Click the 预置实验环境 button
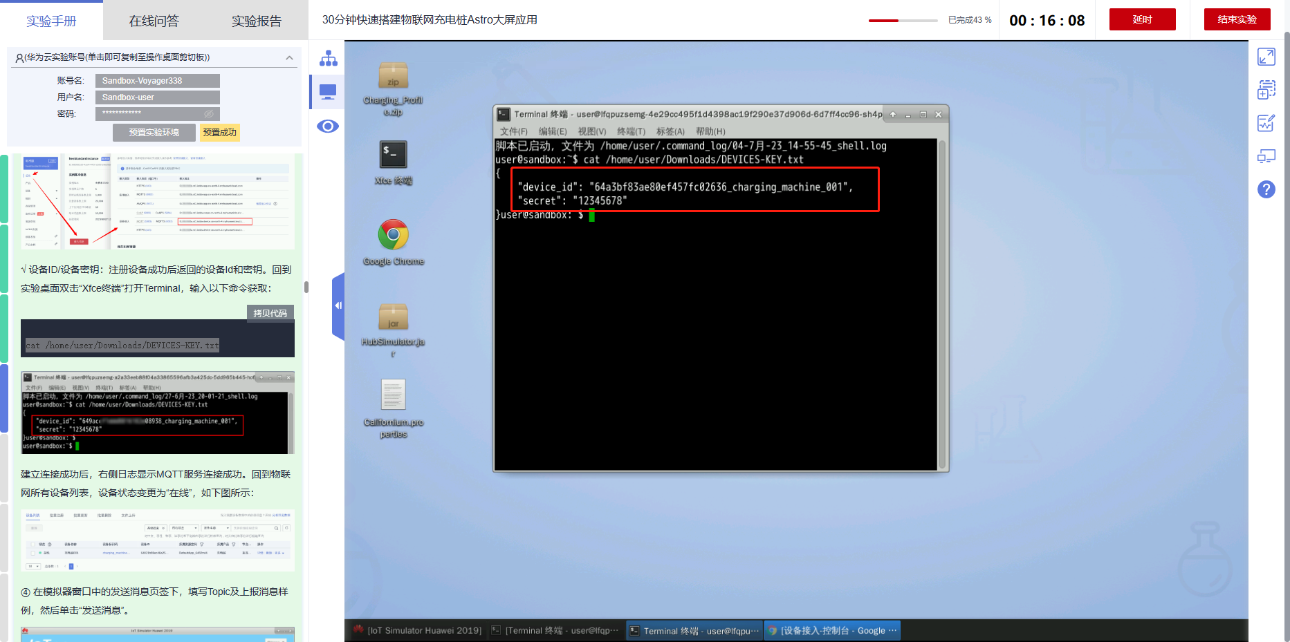1290x642 pixels. click(154, 133)
